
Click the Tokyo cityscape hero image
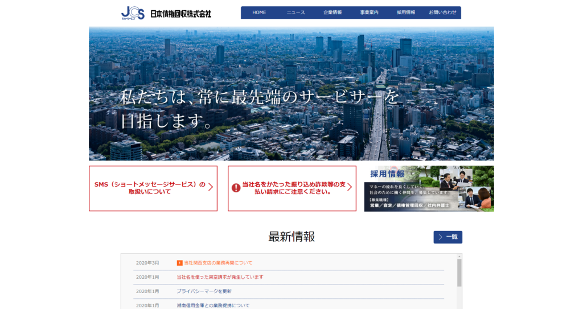[x=291, y=93]
